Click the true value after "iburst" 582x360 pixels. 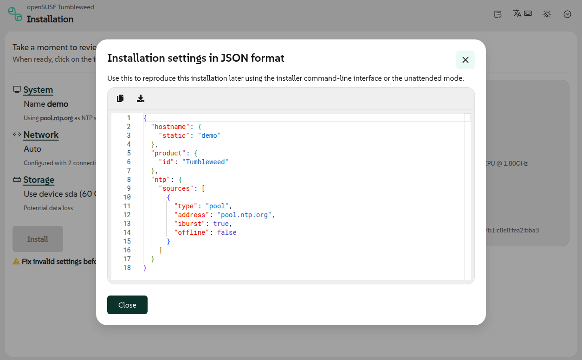click(221, 224)
